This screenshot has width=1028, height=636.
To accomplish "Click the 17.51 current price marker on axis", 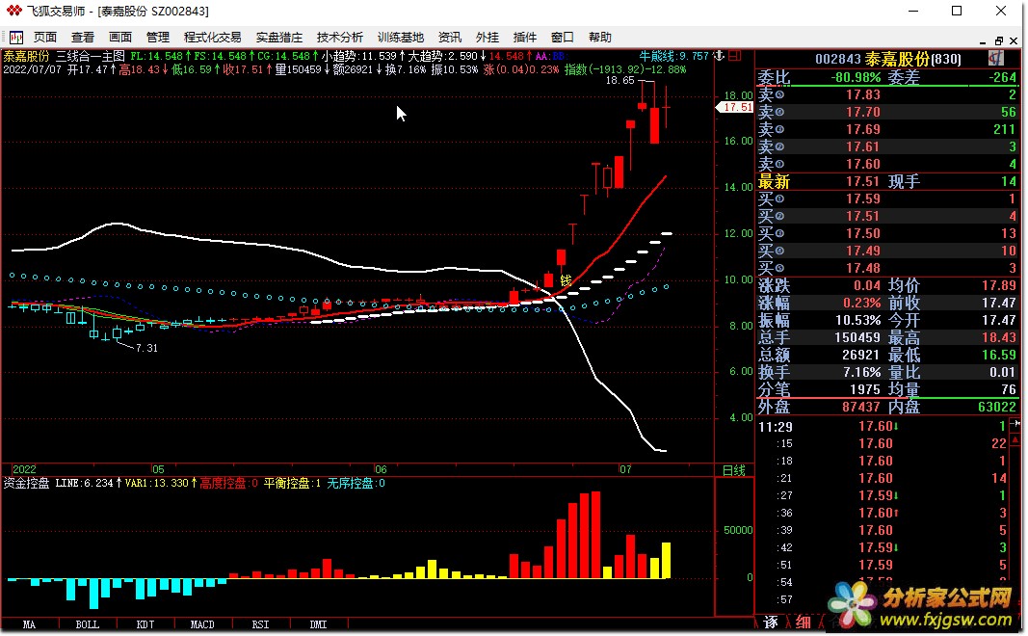I will (x=736, y=107).
